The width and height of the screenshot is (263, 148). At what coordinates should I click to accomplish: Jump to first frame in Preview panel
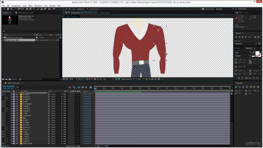(236, 37)
